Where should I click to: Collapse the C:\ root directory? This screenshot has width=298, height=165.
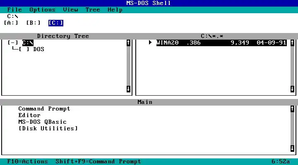click(x=13, y=42)
